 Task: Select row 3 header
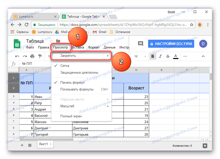point(14,96)
